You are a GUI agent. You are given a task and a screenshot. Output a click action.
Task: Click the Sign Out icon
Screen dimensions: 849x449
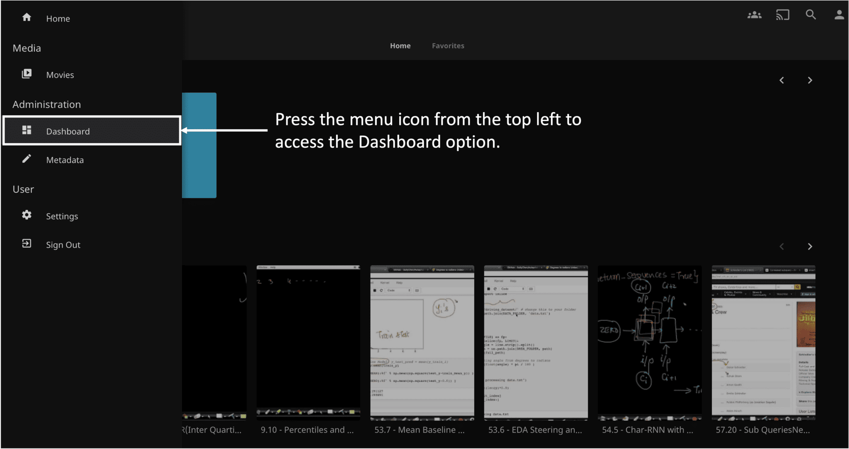(27, 244)
